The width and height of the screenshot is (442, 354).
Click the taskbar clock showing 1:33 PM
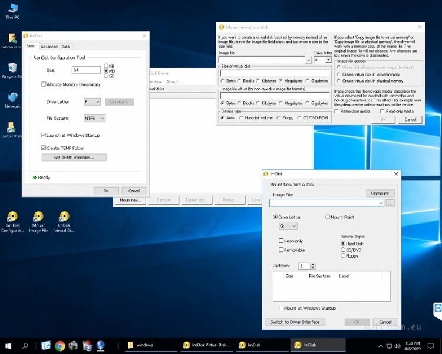tap(413, 346)
